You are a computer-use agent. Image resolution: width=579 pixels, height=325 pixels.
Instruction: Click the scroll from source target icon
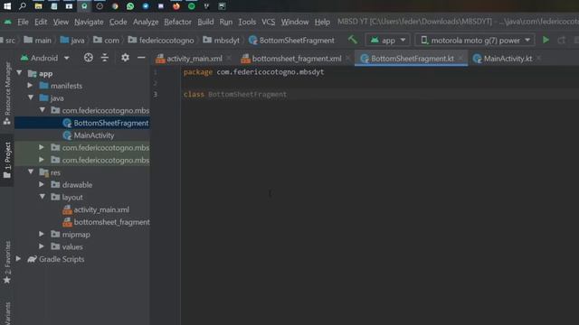tap(89, 58)
